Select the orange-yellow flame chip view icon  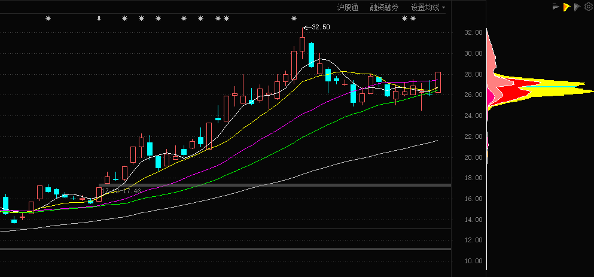566,7
